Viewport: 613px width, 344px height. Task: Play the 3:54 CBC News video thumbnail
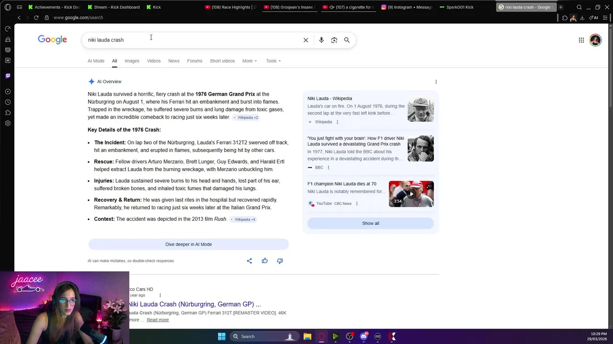click(x=411, y=194)
